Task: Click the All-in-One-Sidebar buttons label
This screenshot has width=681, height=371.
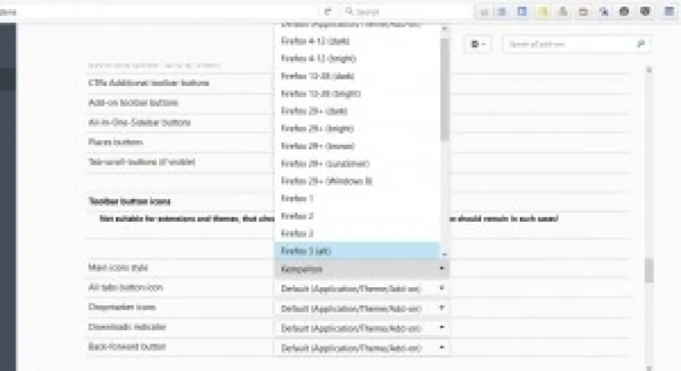Action: point(140,122)
